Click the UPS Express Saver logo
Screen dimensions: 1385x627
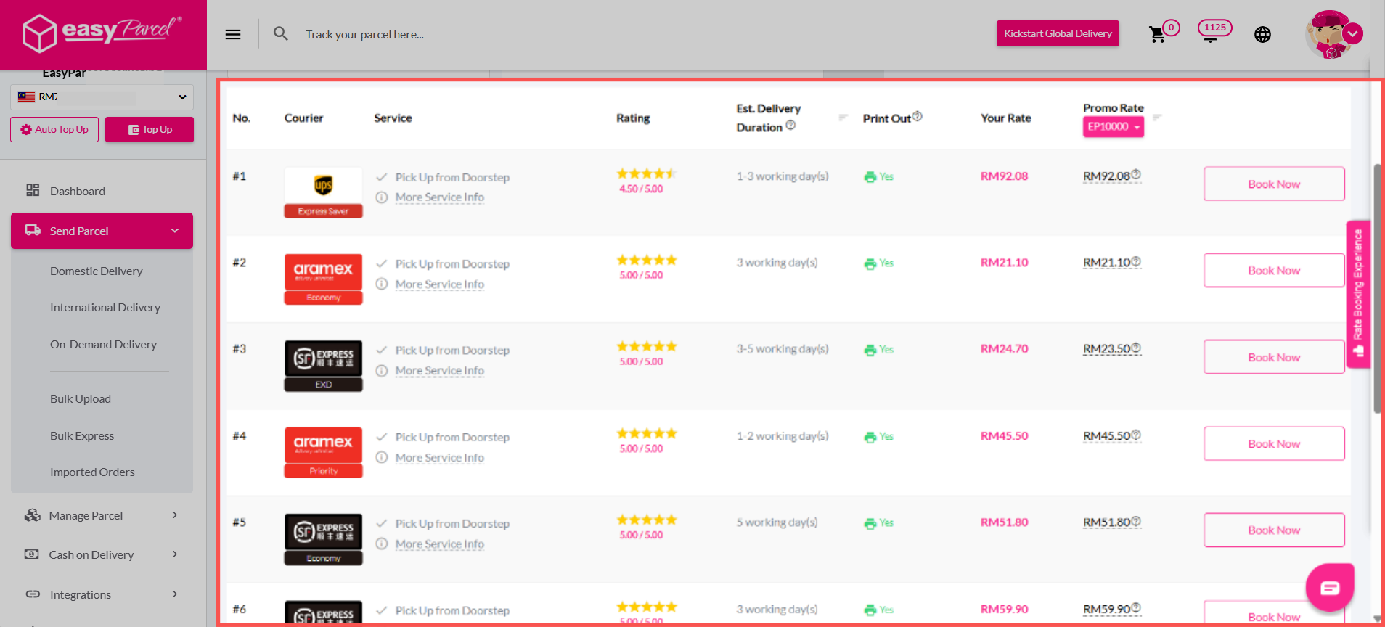(x=323, y=192)
